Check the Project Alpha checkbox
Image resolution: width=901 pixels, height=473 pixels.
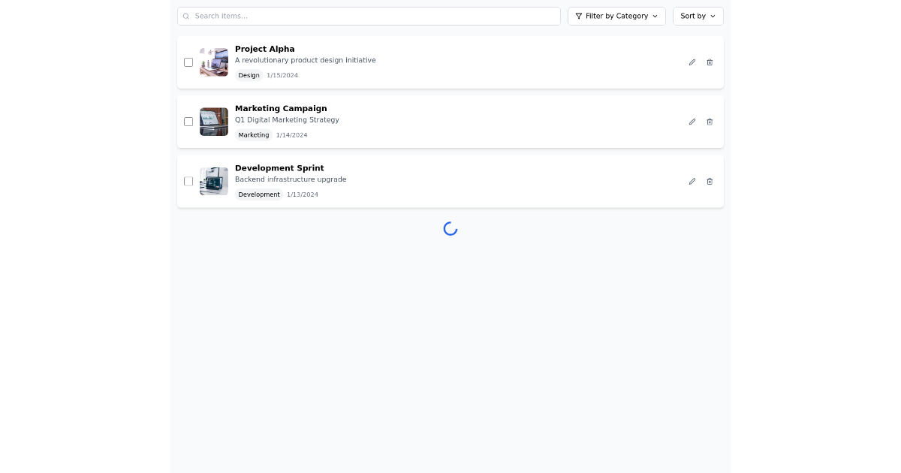[x=188, y=62]
